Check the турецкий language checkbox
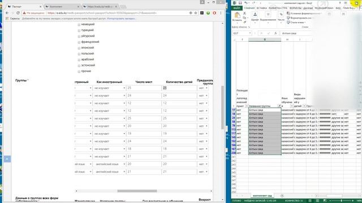This screenshot has width=362, height=203. 79,30
